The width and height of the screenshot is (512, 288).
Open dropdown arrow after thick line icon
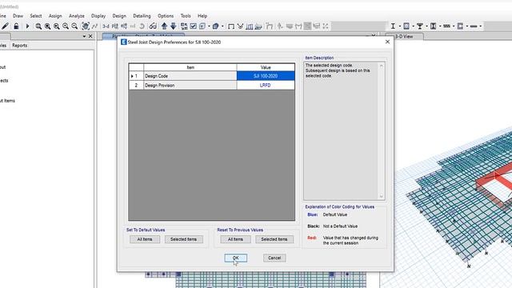481,26
